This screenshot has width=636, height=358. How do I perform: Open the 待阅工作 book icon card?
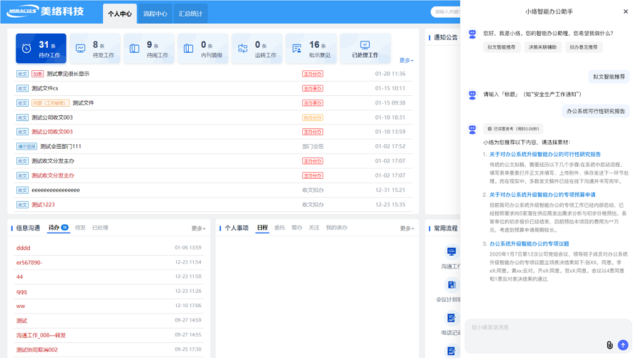click(x=134, y=49)
